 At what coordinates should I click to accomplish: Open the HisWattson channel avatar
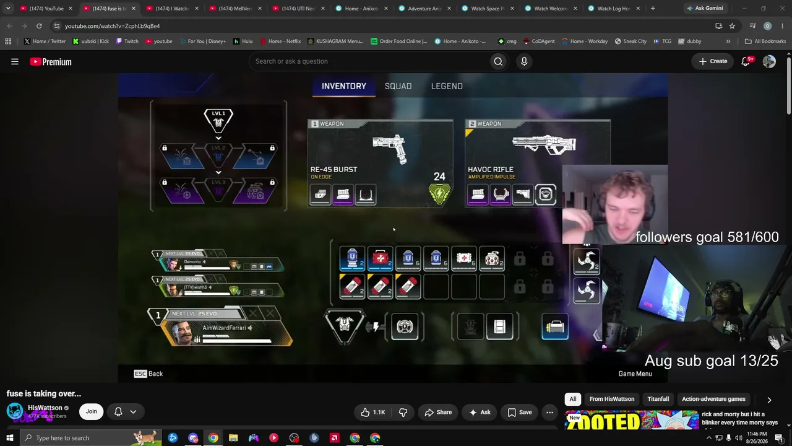point(15,411)
